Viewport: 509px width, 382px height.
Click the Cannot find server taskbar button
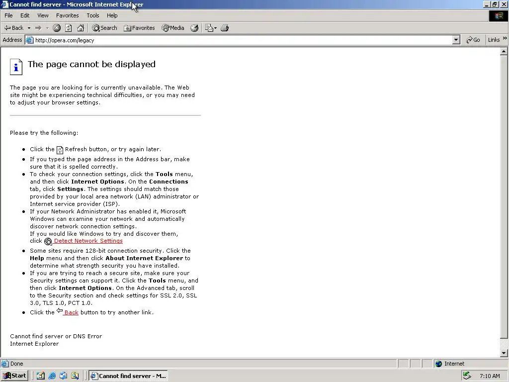pos(128,376)
